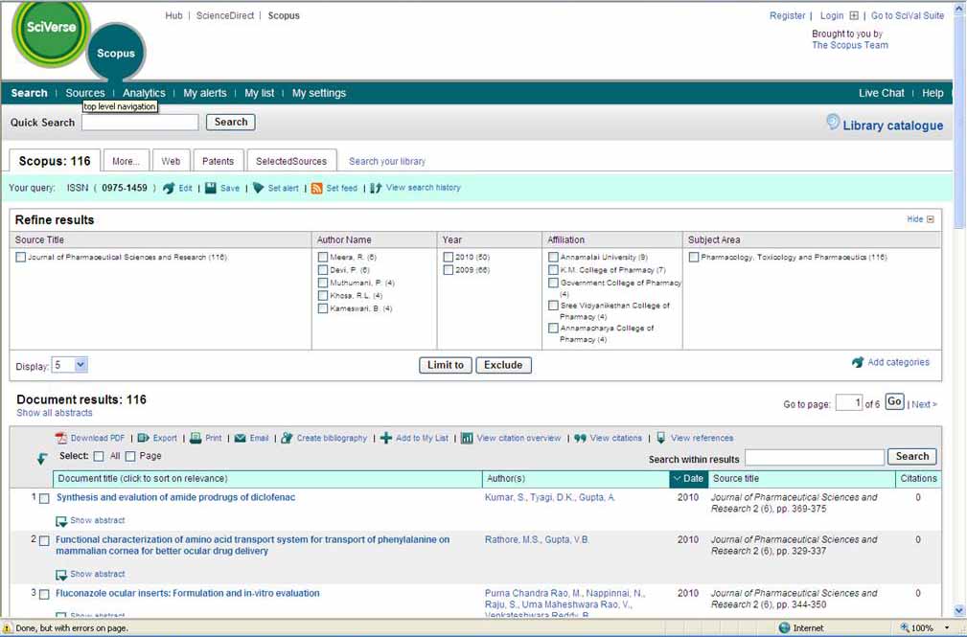Open the Show all abstracts link

(x=55, y=413)
